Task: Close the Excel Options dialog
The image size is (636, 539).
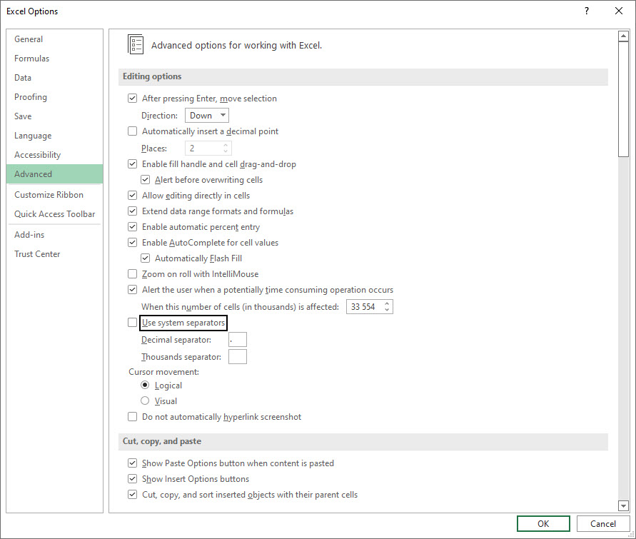Action: [x=619, y=11]
